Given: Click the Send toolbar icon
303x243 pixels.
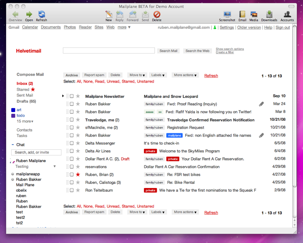Looking at the screenshot, I should coord(145,14).
